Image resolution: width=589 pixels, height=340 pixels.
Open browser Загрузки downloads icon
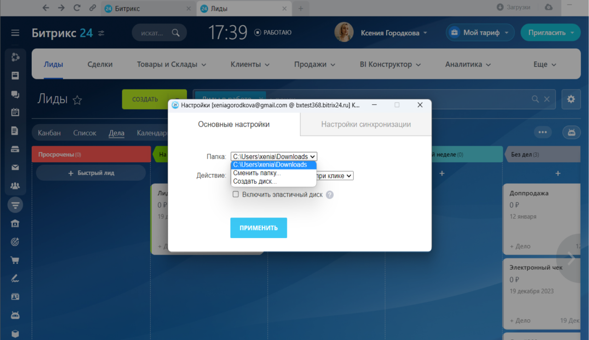[x=500, y=7]
